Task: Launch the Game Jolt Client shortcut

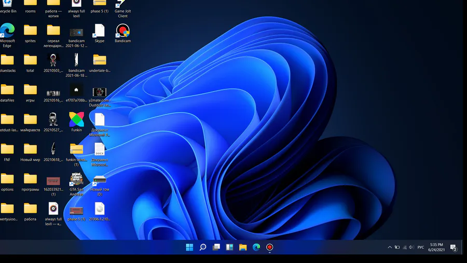Action: 122,9
